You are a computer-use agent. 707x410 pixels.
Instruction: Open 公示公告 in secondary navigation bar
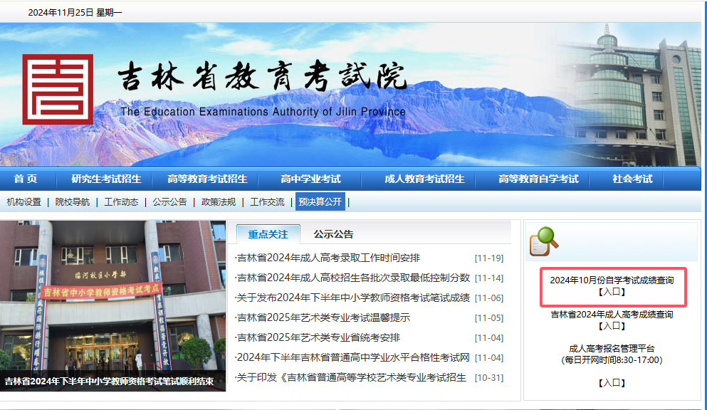pyautogui.click(x=169, y=202)
